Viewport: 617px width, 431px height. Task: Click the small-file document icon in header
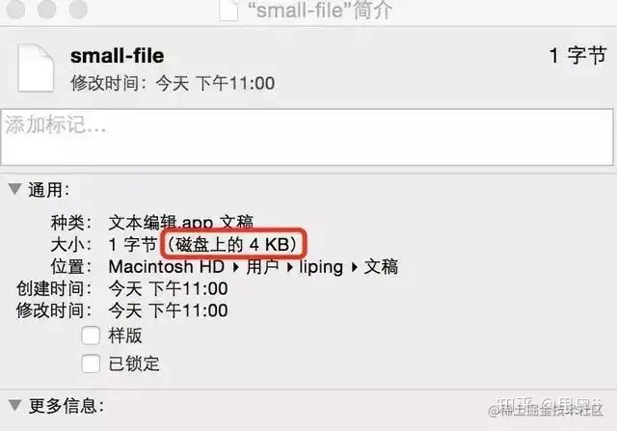click(x=36, y=67)
